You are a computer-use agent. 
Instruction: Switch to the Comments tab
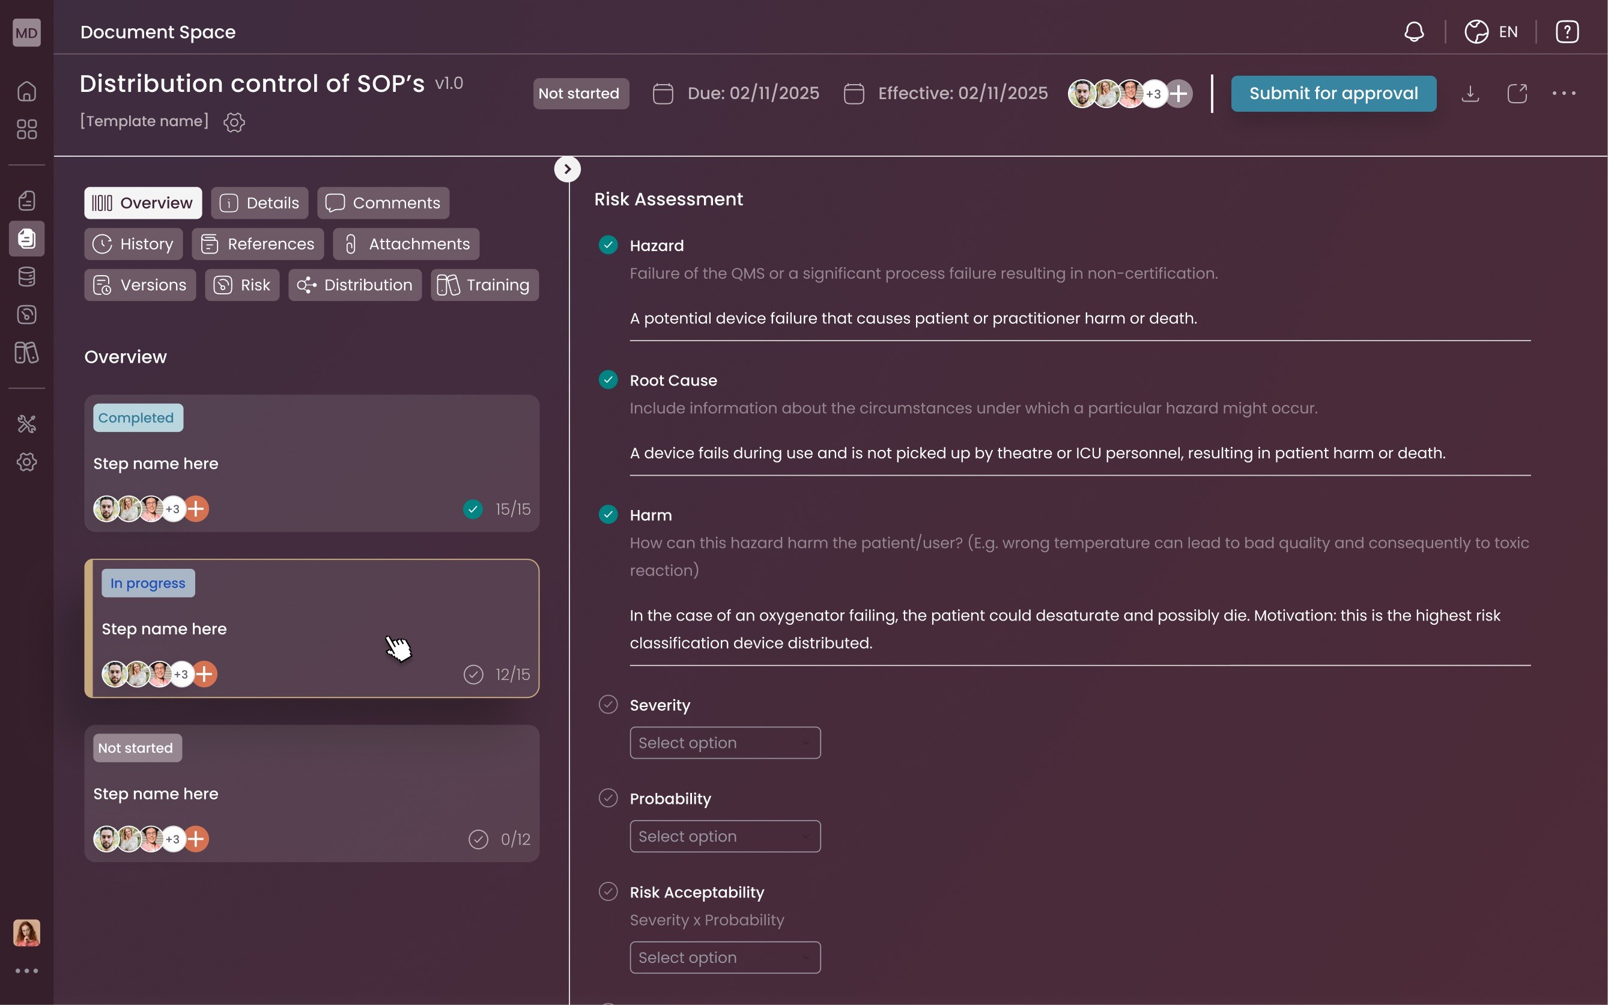pos(383,204)
